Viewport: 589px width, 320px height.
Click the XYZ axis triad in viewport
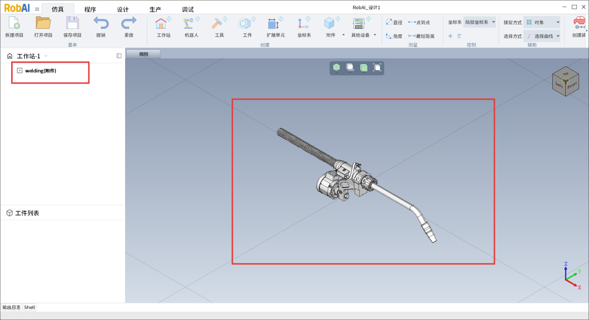[x=572, y=276]
